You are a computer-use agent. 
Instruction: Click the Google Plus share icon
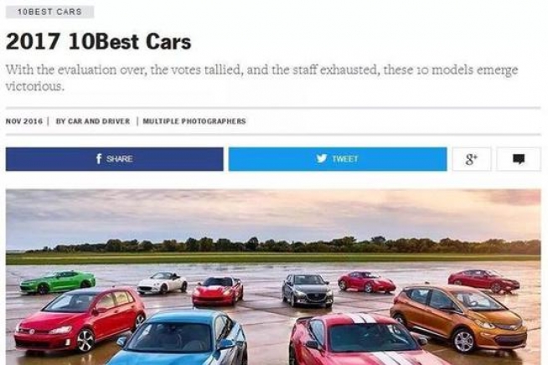pos(472,159)
